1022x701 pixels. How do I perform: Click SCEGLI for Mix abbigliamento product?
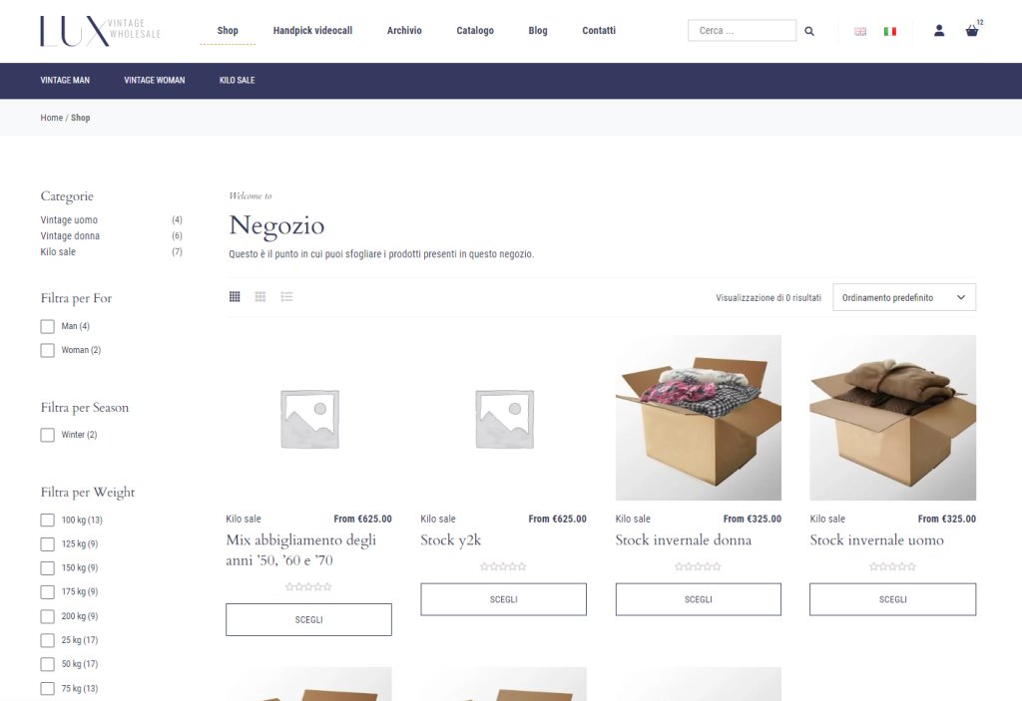click(309, 619)
